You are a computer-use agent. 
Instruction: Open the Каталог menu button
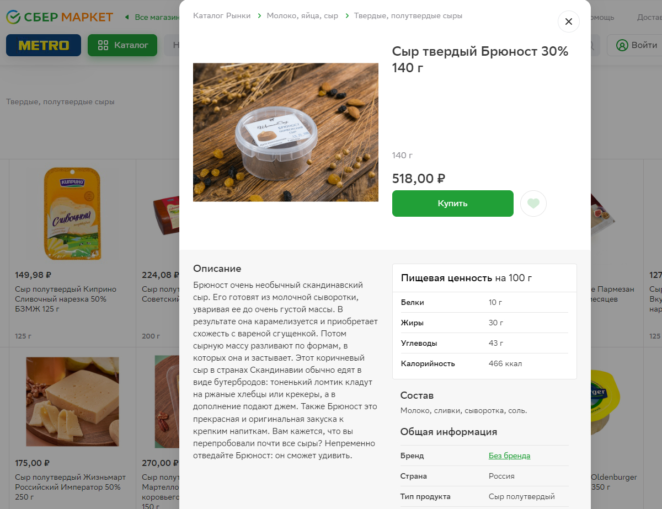[122, 45]
